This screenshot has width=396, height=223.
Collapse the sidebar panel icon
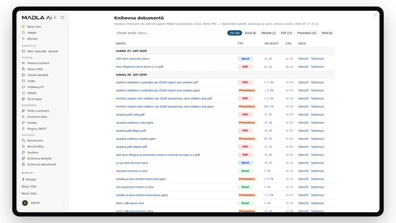63,18
